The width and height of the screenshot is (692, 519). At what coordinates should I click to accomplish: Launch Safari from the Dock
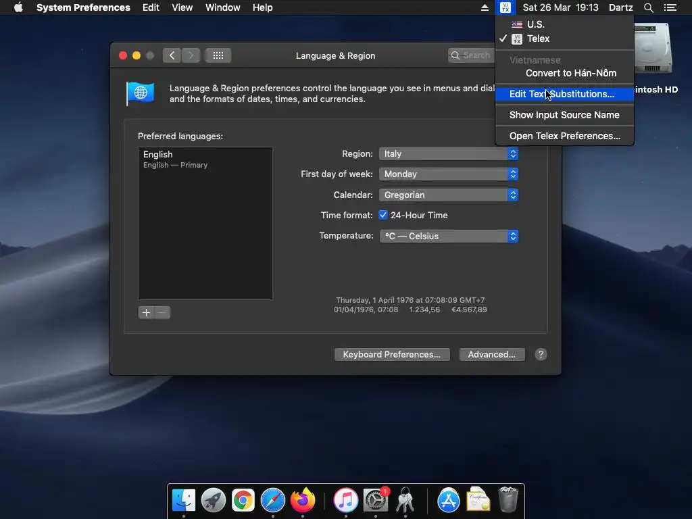tap(273, 501)
